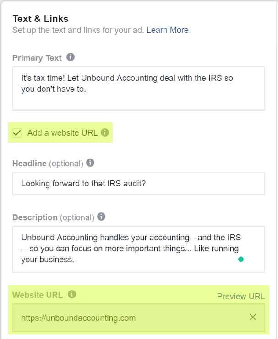Open the Description info tooltip icon
Viewport: 278px width, 339px height.
(101, 217)
